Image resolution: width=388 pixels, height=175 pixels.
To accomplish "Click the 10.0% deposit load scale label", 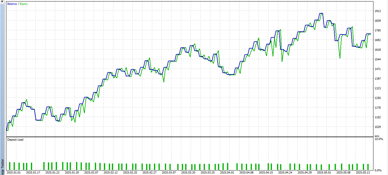I will [x=379, y=139].
